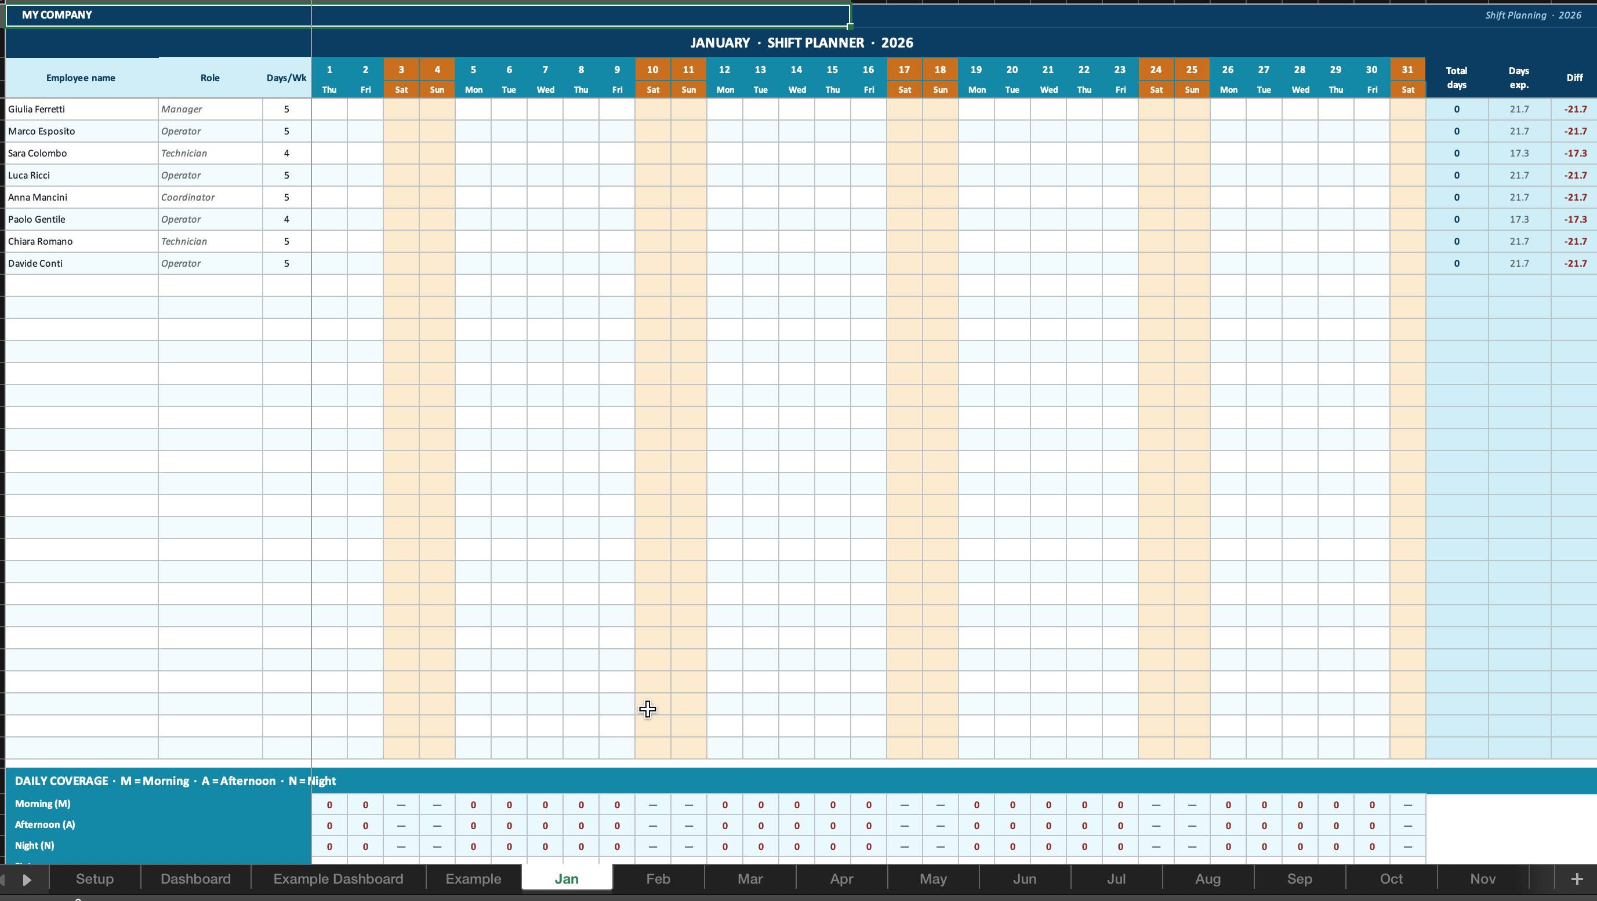The image size is (1597, 901).
Task: Open the Setup sheet tab
Action: 95,879
